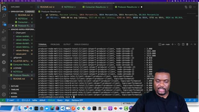The image size is (199, 112).
Task: Split the terminal panel
Action: [x=183, y=44]
